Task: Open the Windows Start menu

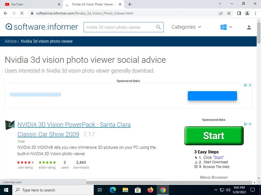Action: [x=6, y=190]
